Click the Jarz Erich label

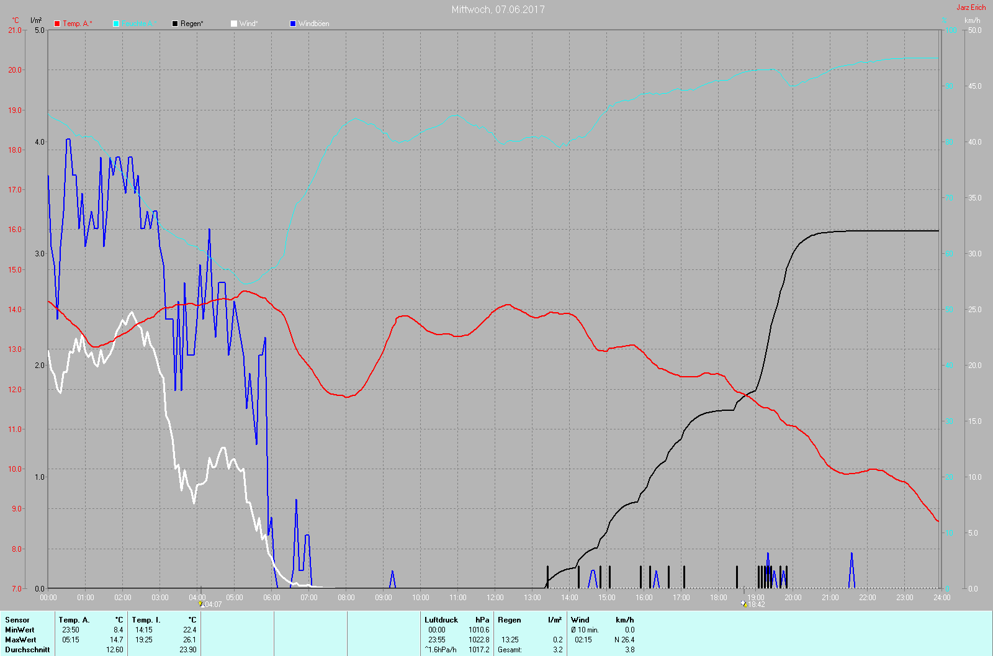point(971,7)
